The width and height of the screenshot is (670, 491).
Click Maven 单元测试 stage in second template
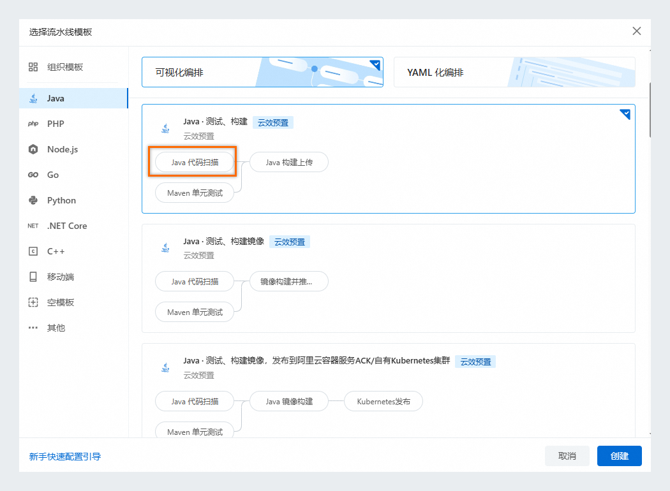(x=195, y=312)
